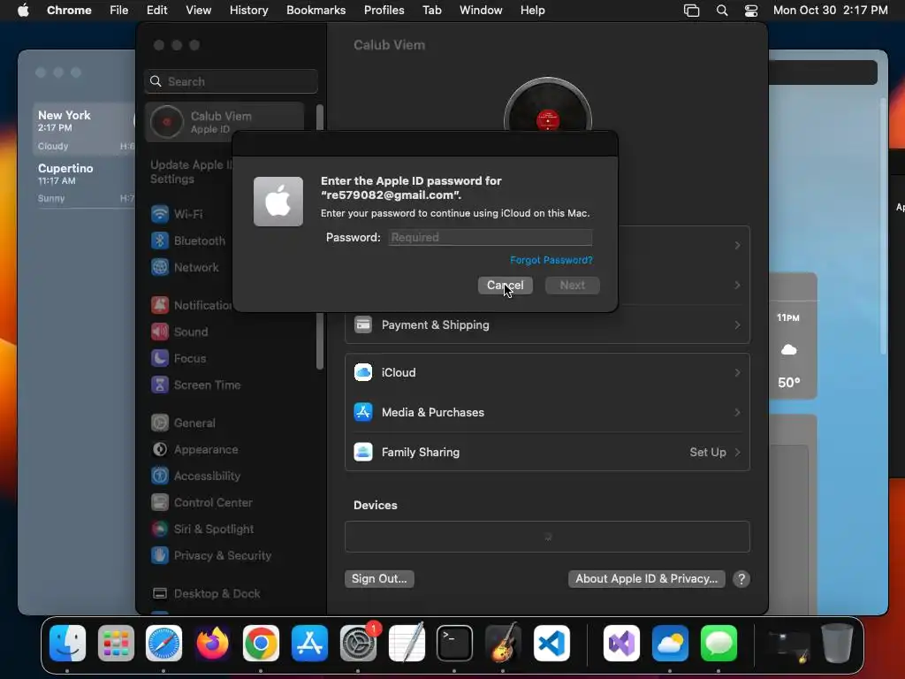Open Screen Time settings

pos(195,385)
